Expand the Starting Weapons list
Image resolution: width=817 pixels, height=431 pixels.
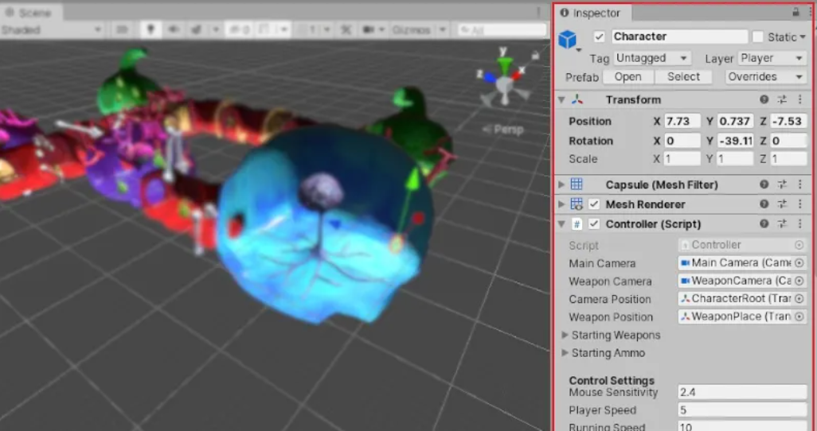click(566, 335)
